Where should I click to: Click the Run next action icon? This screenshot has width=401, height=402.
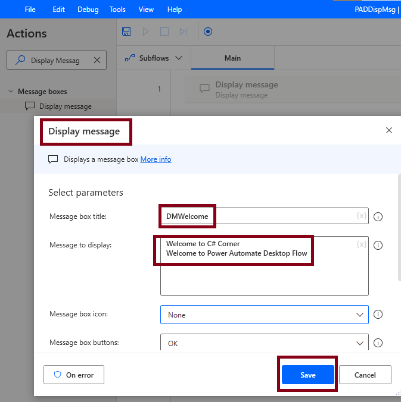pyautogui.click(x=184, y=32)
